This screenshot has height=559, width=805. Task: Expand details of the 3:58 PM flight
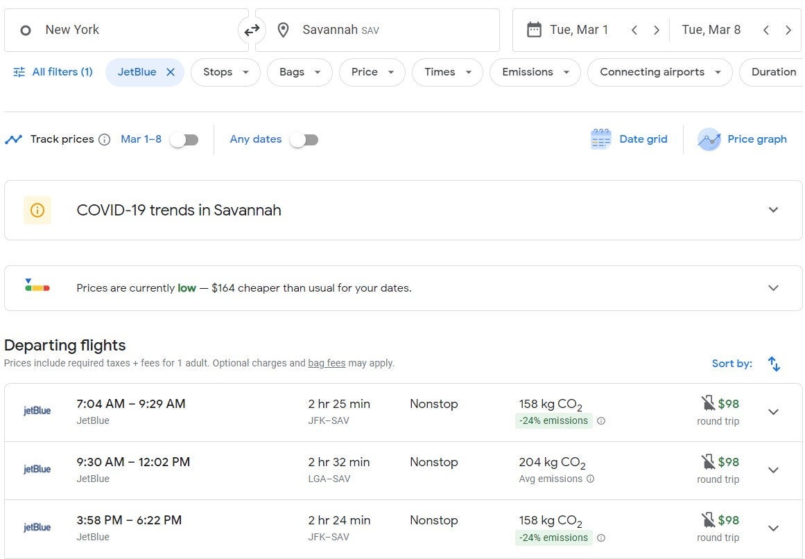click(x=773, y=529)
